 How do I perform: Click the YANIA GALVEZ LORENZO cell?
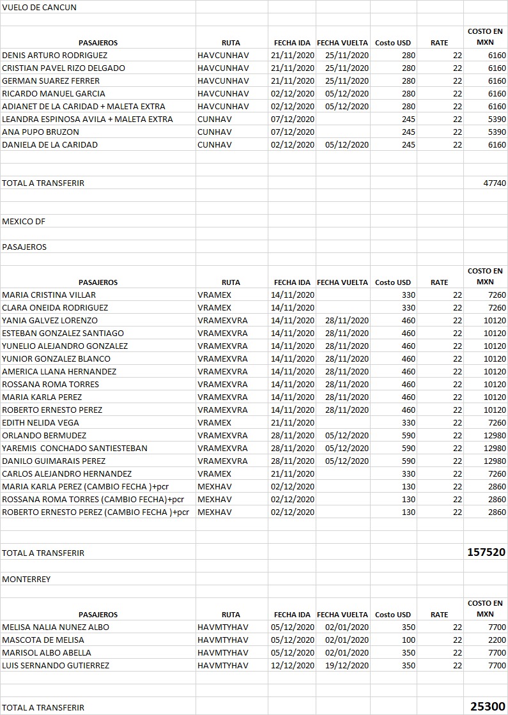(98, 320)
